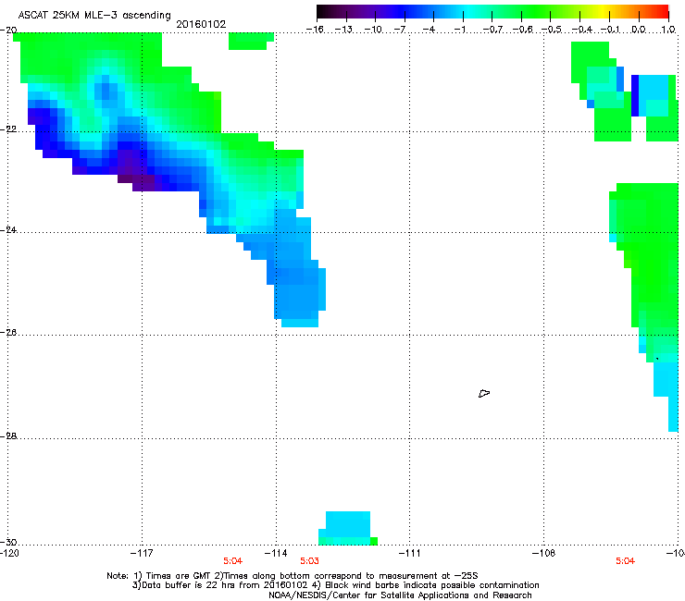The image size is (685, 601).
Task: Click the small green patch at top near -114
Action: click(x=251, y=41)
